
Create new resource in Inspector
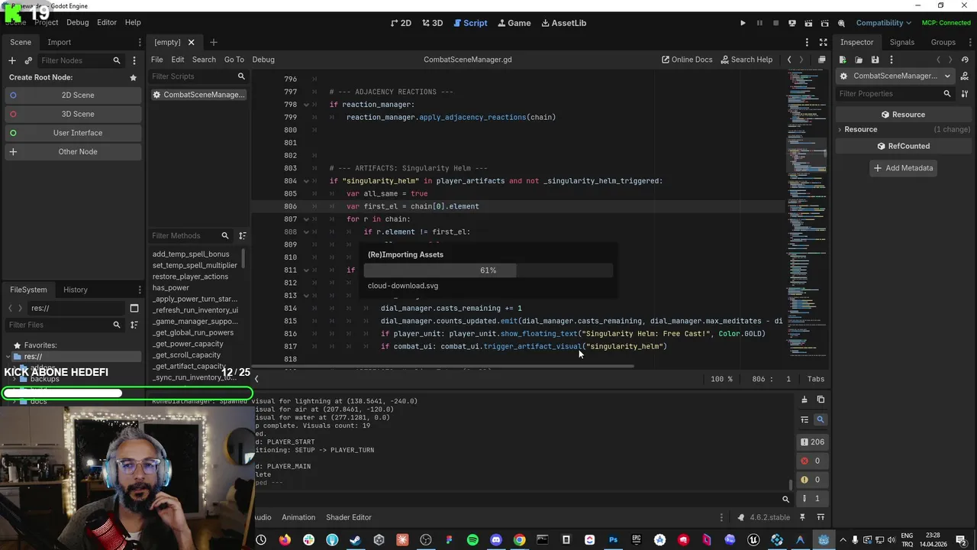(843, 60)
